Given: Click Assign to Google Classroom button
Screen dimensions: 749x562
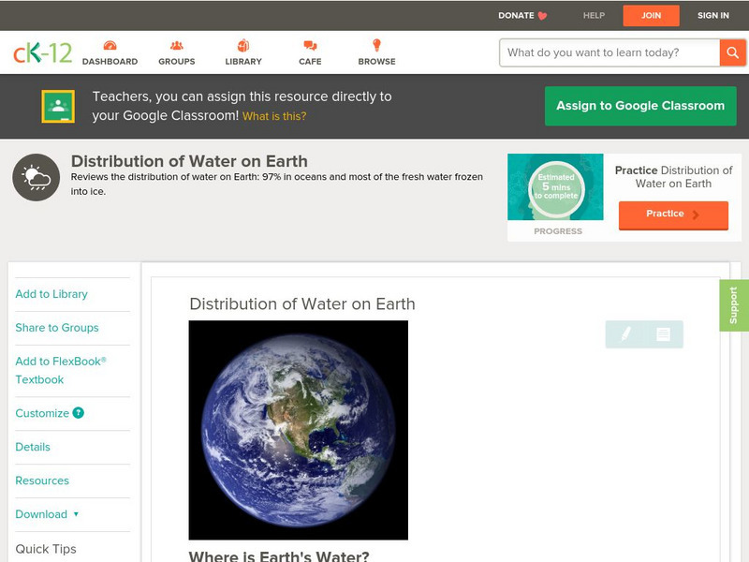Looking at the screenshot, I should [640, 106].
